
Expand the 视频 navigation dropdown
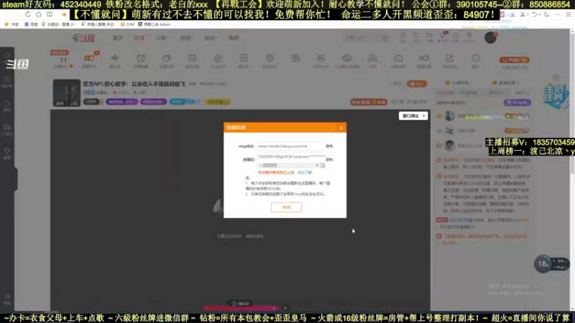(186, 38)
